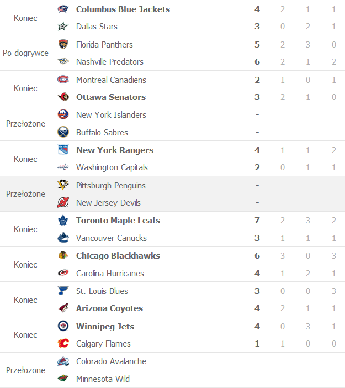Screen dimensions: 345x388
Task: Select the Buffalo Sabres crest icon
Action: [x=63, y=132]
